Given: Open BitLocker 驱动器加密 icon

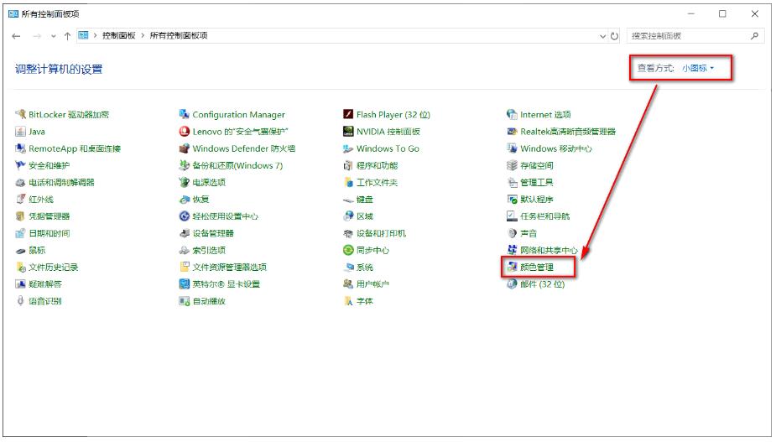Looking at the screenshot, I should 20,114.
